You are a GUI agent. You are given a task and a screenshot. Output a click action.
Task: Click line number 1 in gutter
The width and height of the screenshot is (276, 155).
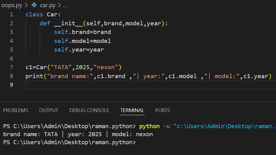[11, 15]
